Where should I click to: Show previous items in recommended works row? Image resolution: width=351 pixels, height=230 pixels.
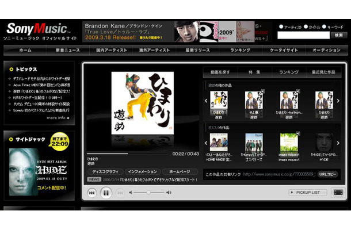coord(206,143)
